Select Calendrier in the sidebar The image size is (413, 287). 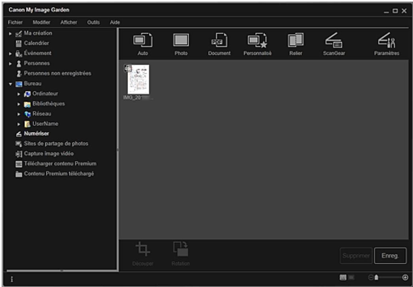(x=36, y=43)
